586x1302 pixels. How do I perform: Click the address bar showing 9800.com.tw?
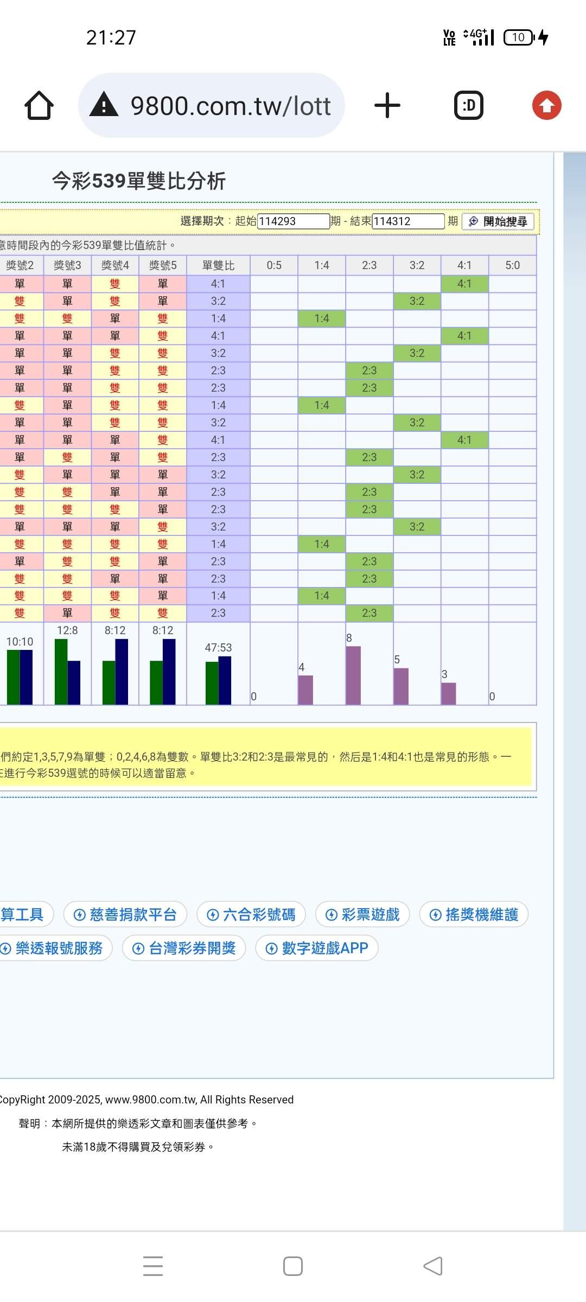pos(212,105)
